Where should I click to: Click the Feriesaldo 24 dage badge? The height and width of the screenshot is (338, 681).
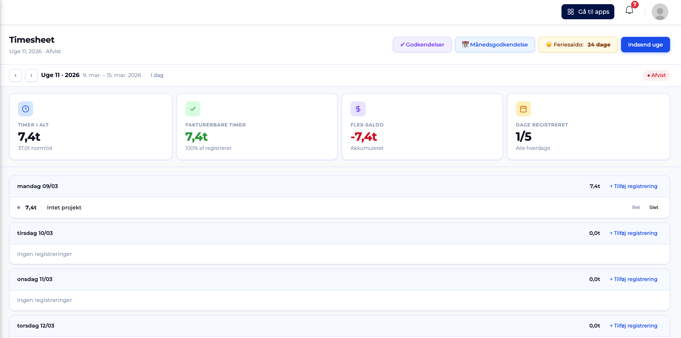pyautogui.click(x=577, y=45)
